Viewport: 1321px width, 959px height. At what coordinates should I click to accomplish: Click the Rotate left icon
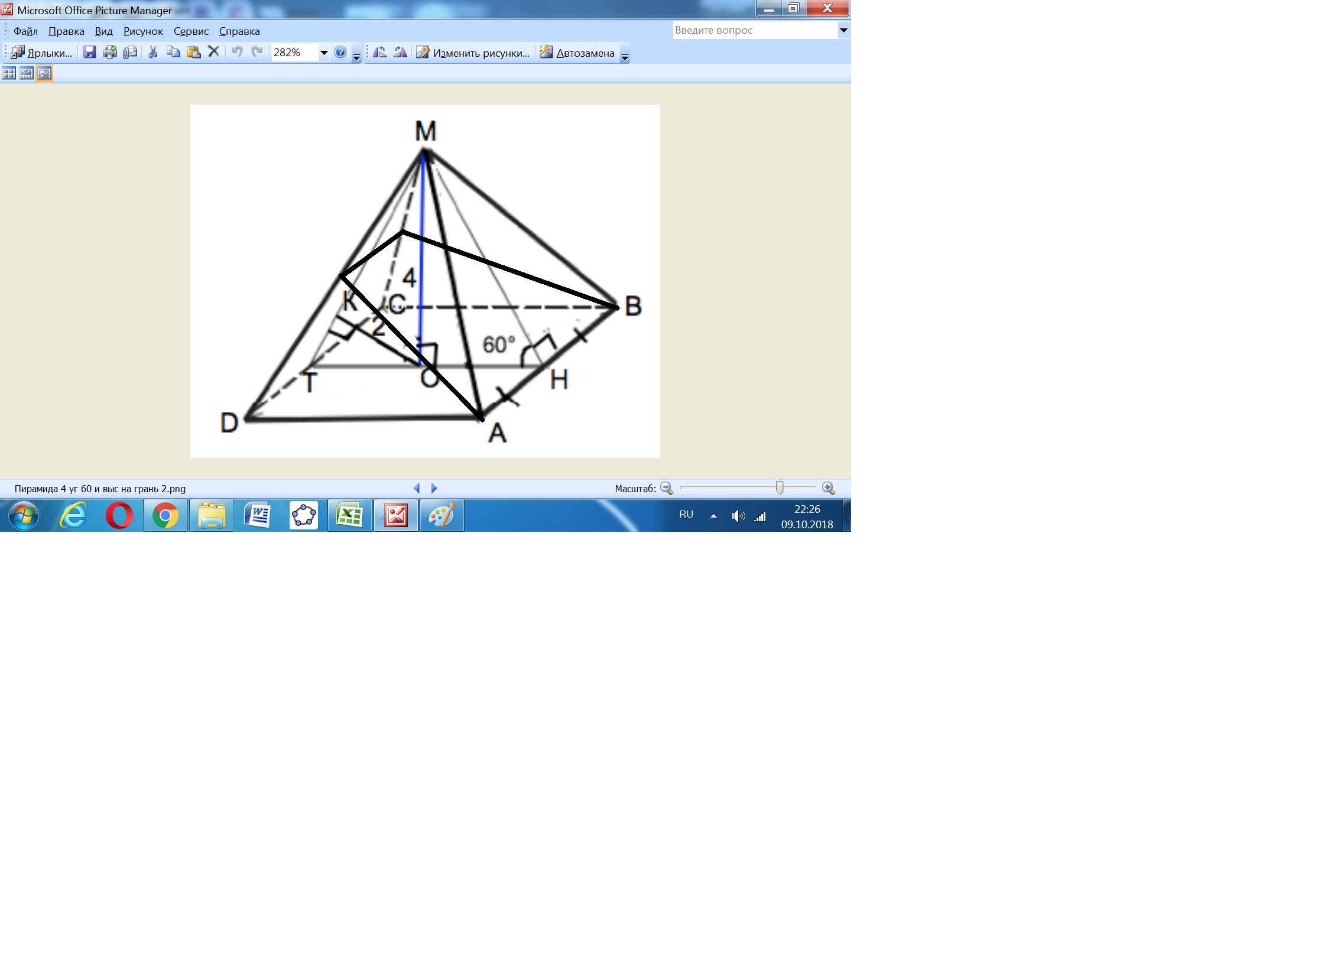pyautogui.click(x=380, y=53)
